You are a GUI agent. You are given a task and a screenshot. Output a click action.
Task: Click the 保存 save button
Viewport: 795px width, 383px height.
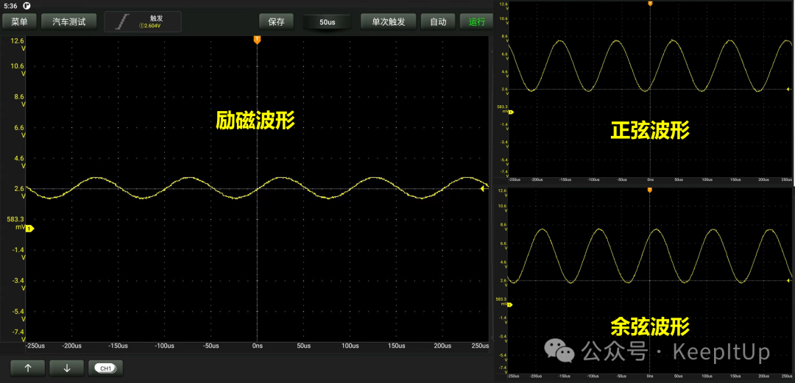[x=276, y=22]
